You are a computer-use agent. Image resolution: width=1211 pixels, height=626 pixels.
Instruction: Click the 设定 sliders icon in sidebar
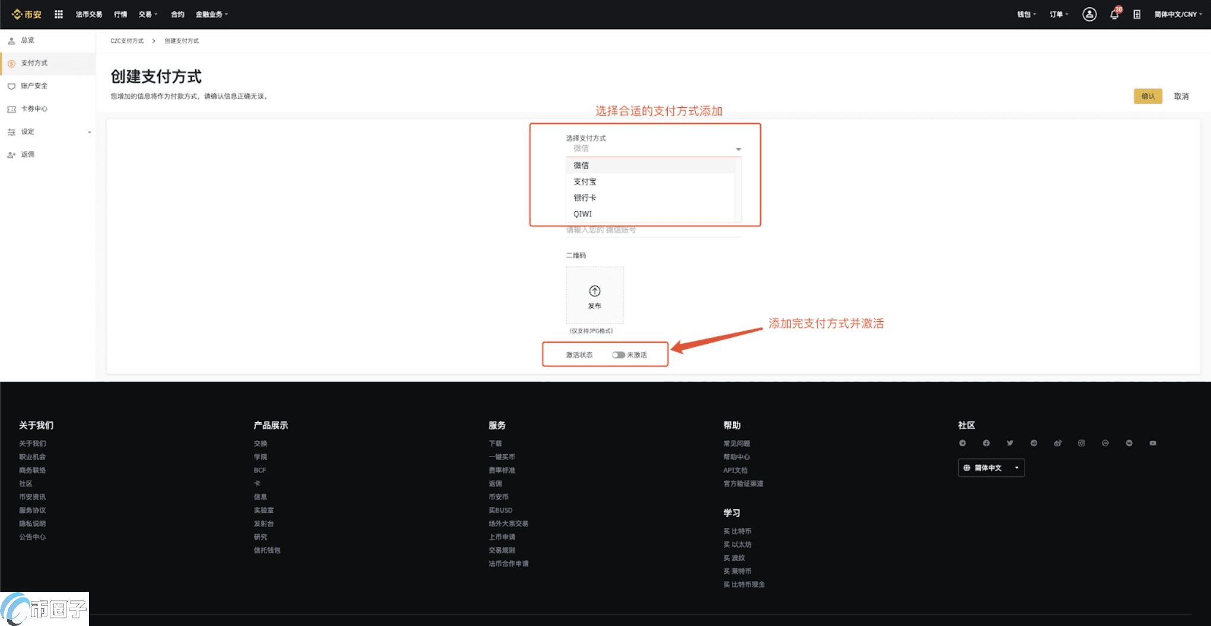11,132
